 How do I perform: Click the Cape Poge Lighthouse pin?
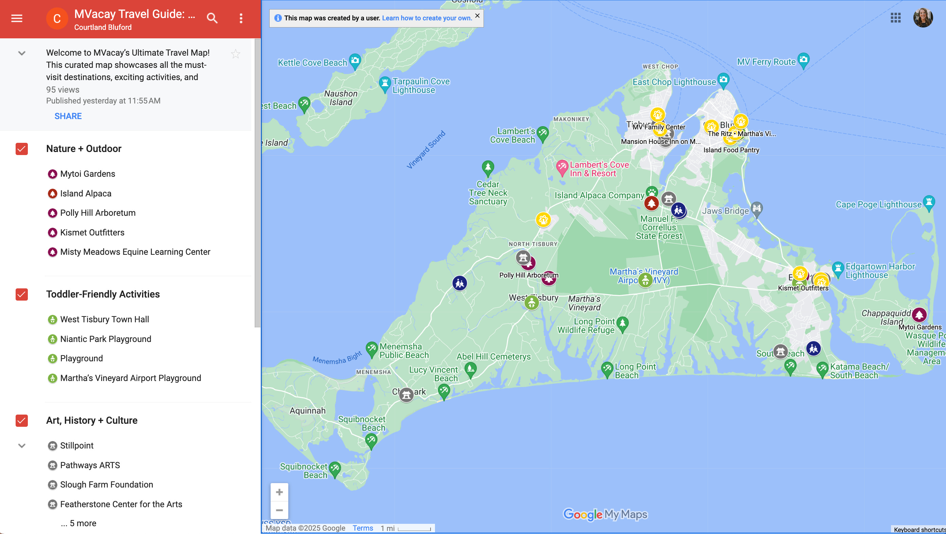[929, 202]
